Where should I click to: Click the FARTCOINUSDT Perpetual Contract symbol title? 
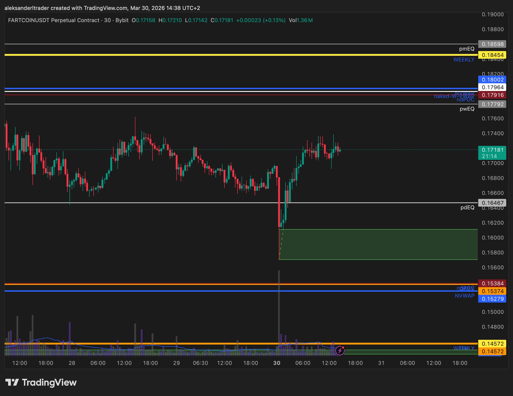point(54,20)
